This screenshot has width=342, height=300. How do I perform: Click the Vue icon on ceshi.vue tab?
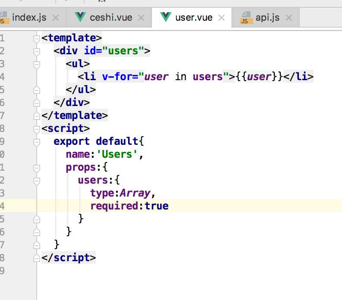point(80,17)
